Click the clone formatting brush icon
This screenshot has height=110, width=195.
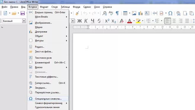pos(77,13)
